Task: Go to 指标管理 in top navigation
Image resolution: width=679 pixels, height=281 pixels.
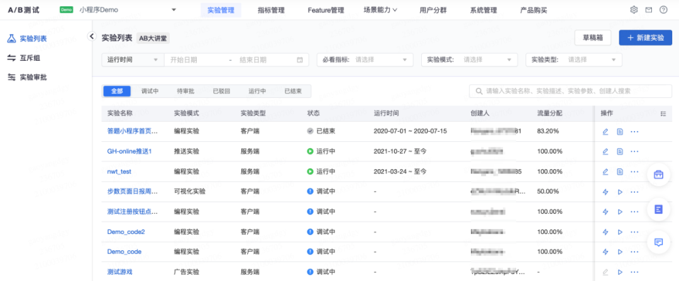Action: 271,10
